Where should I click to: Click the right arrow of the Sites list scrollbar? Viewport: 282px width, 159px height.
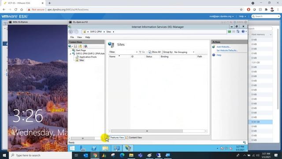tap(206, 131)
